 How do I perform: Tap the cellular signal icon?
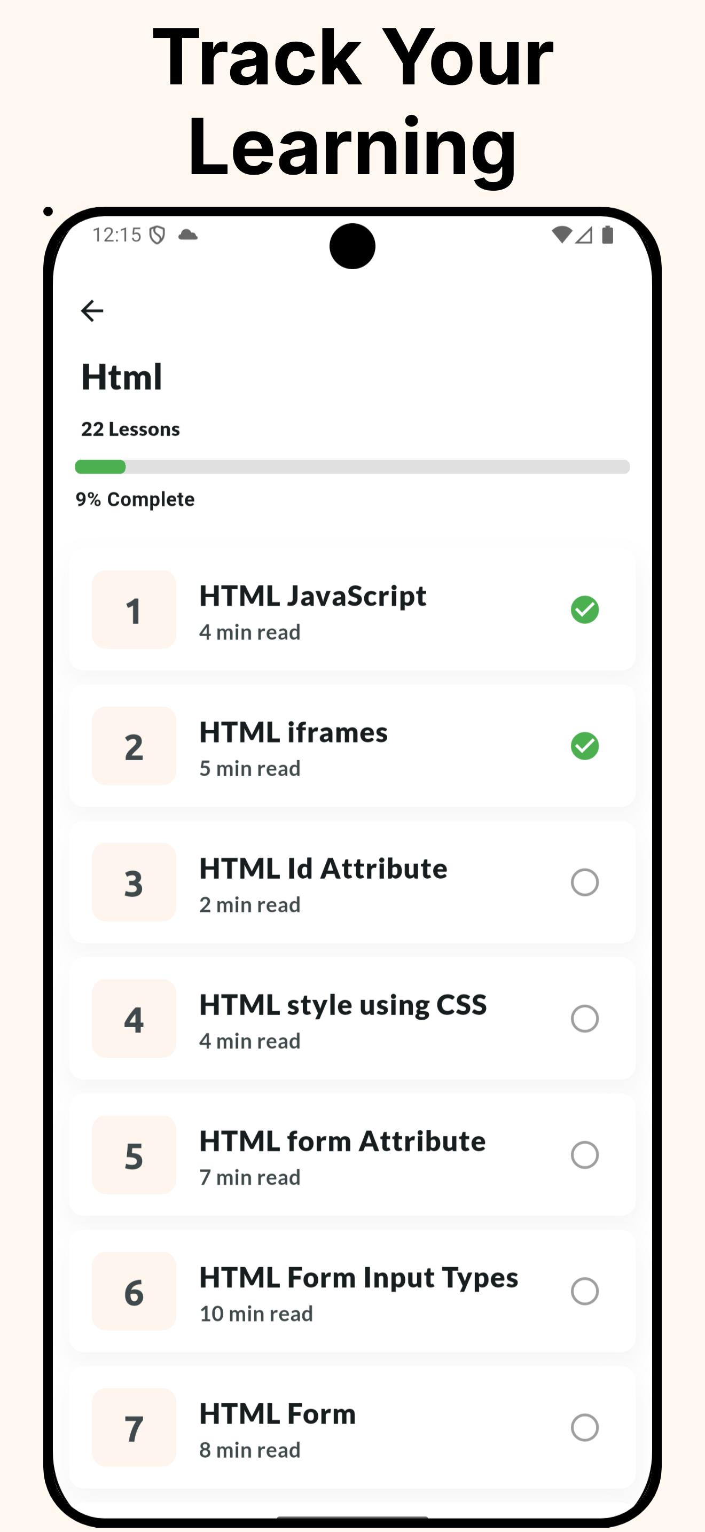pyautogui.click(x=584, y=236)
